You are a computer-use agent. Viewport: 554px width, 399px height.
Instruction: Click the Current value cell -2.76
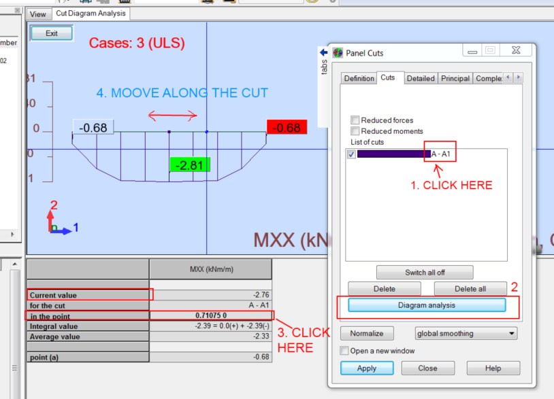[211, 294]
